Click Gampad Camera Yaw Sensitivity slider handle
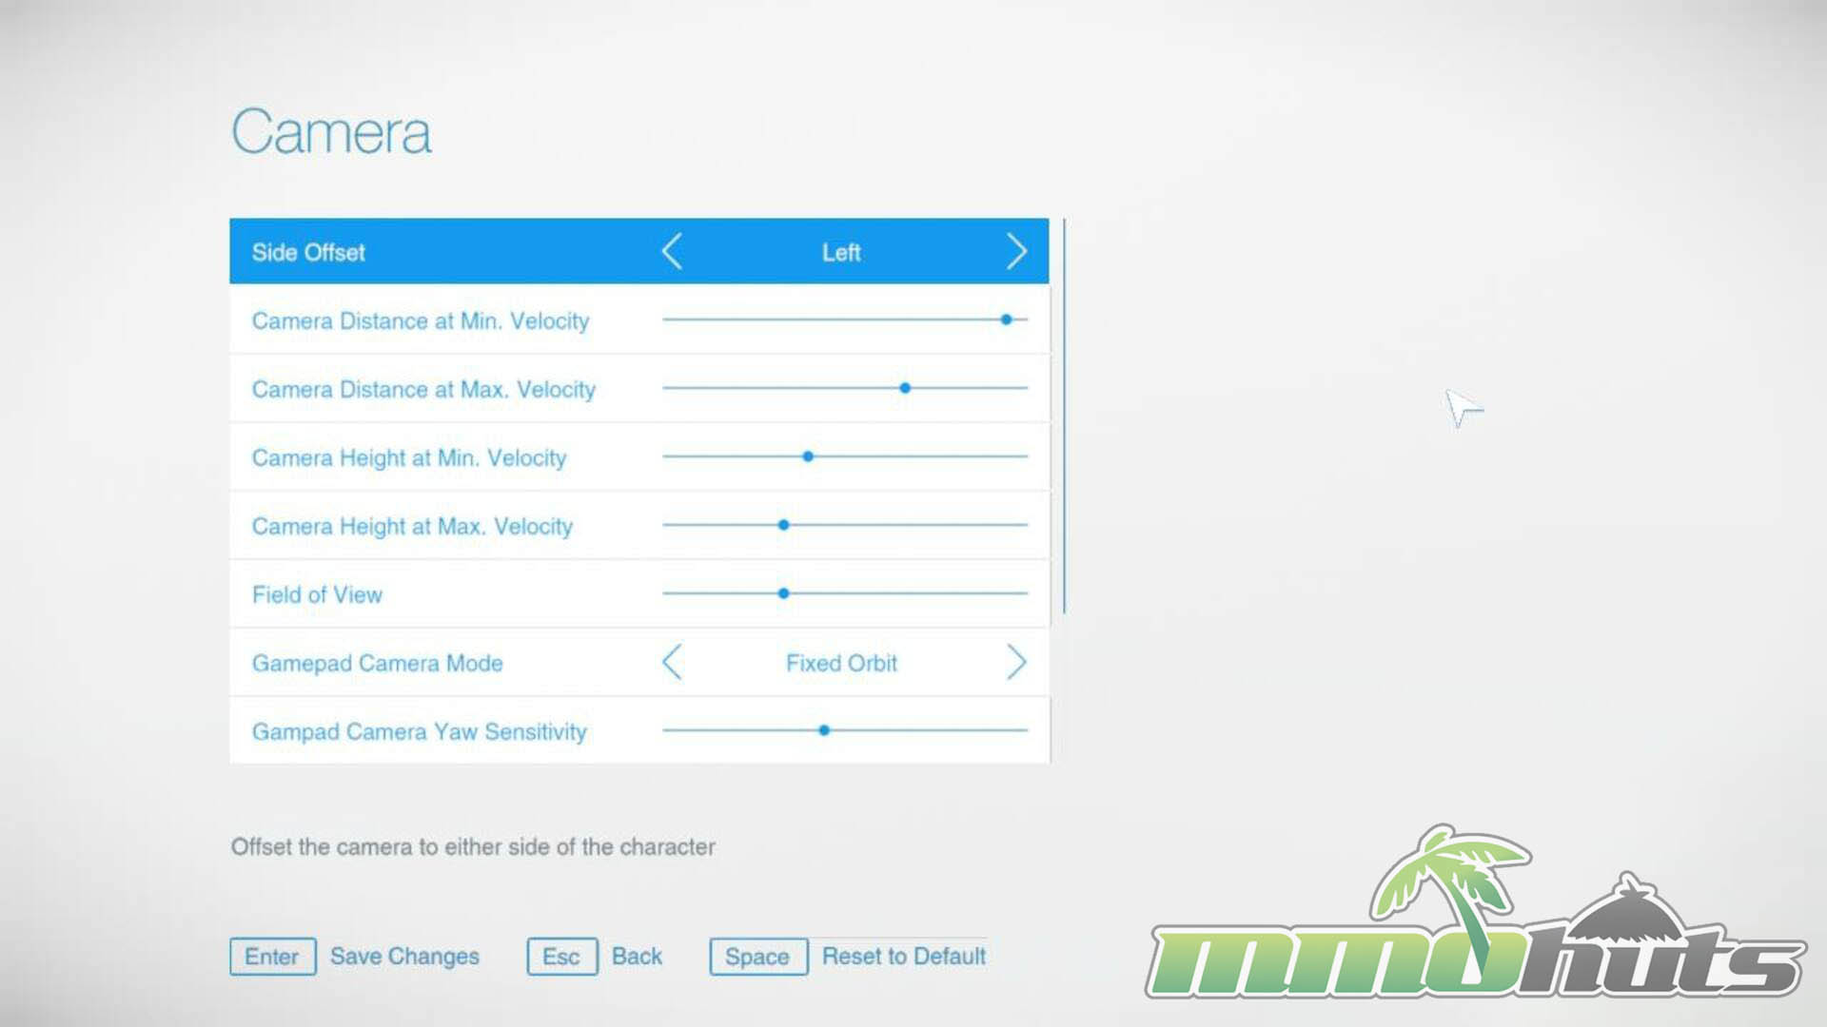1827x1027 pixels. coord(824,731)
